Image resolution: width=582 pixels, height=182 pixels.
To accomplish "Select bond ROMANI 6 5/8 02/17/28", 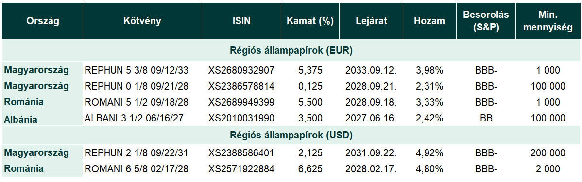I will click(137, 169).
